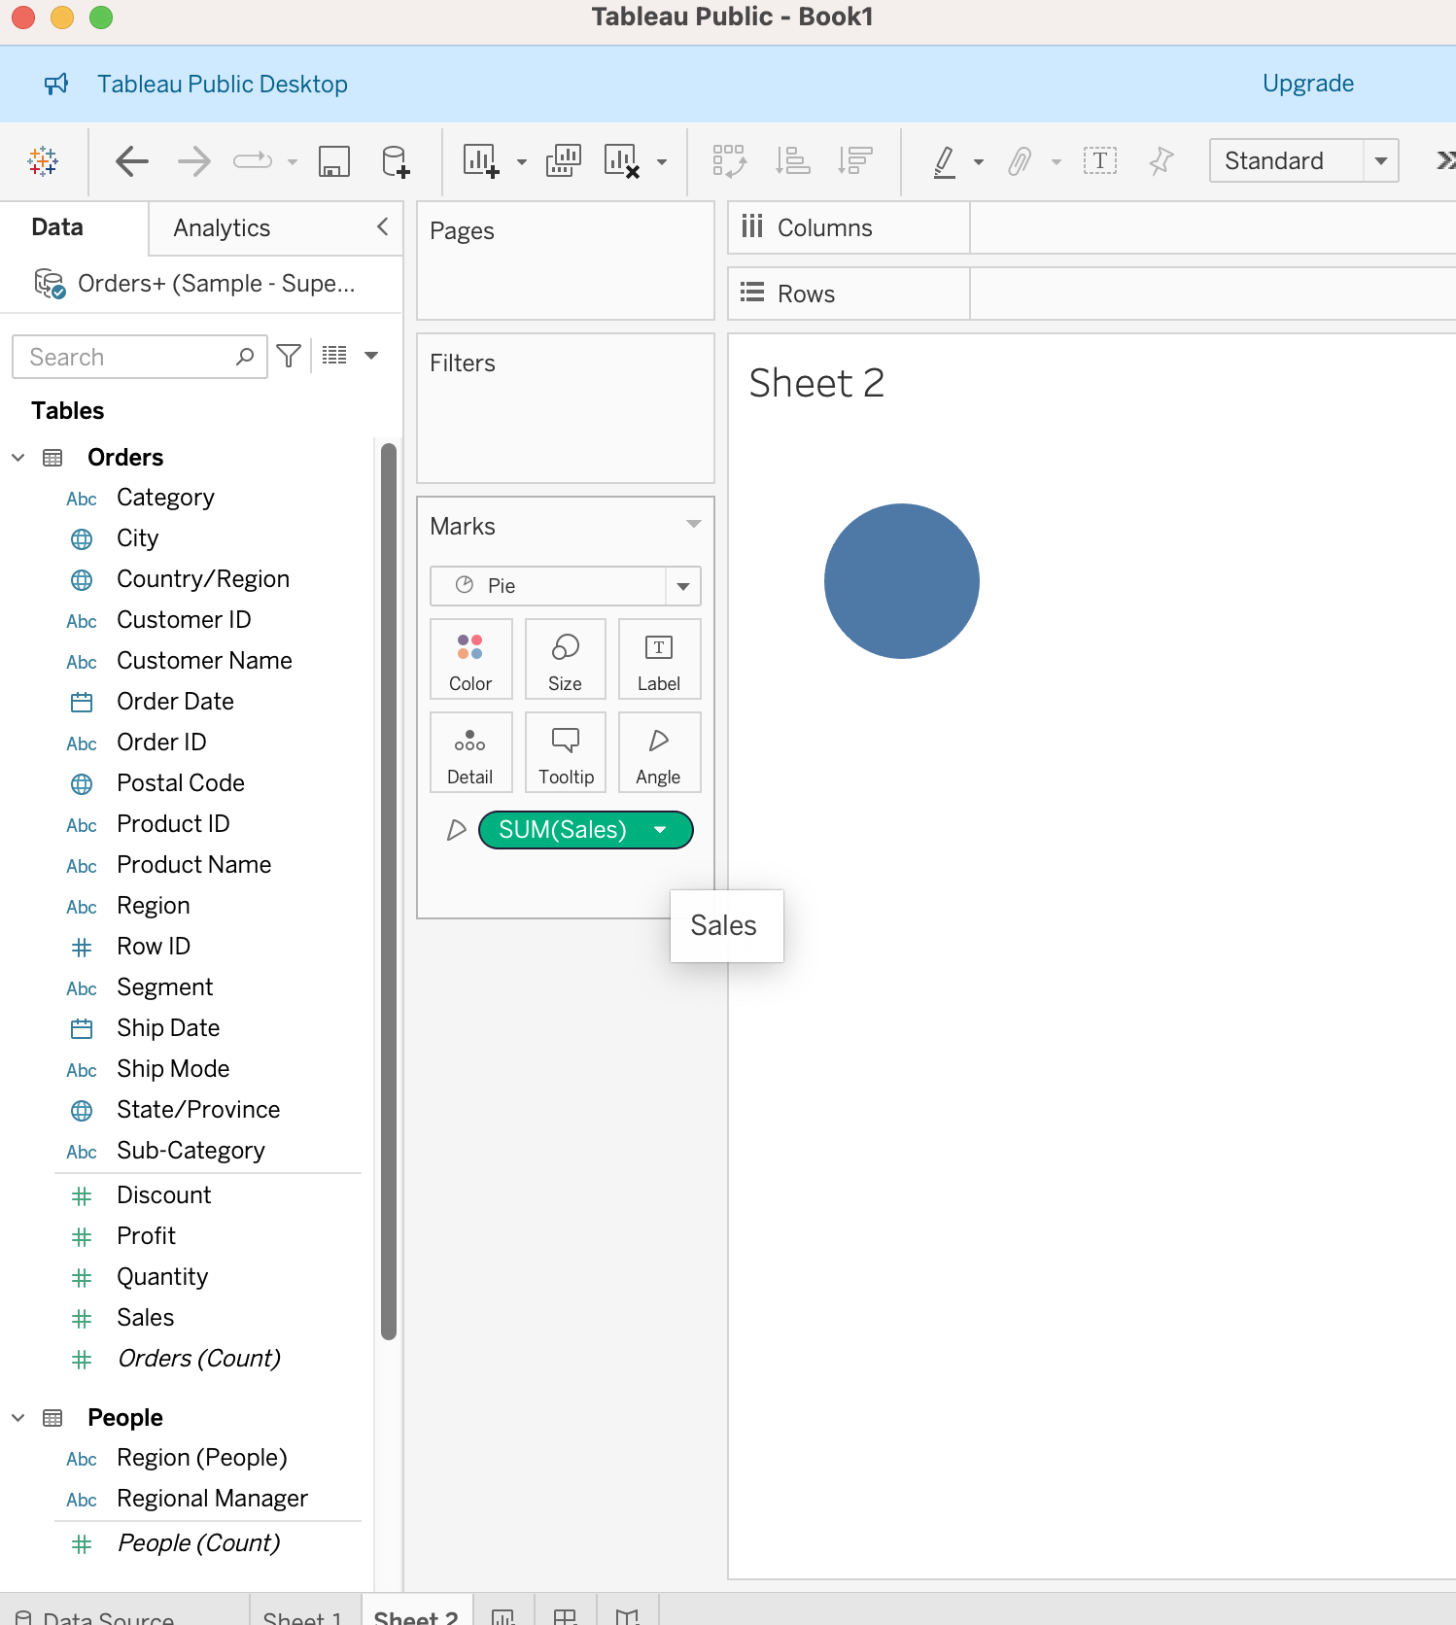Open the Clear Sheet dropdown arrow
Screen dimensions: 1456x1625
click(x=662, y=162)
